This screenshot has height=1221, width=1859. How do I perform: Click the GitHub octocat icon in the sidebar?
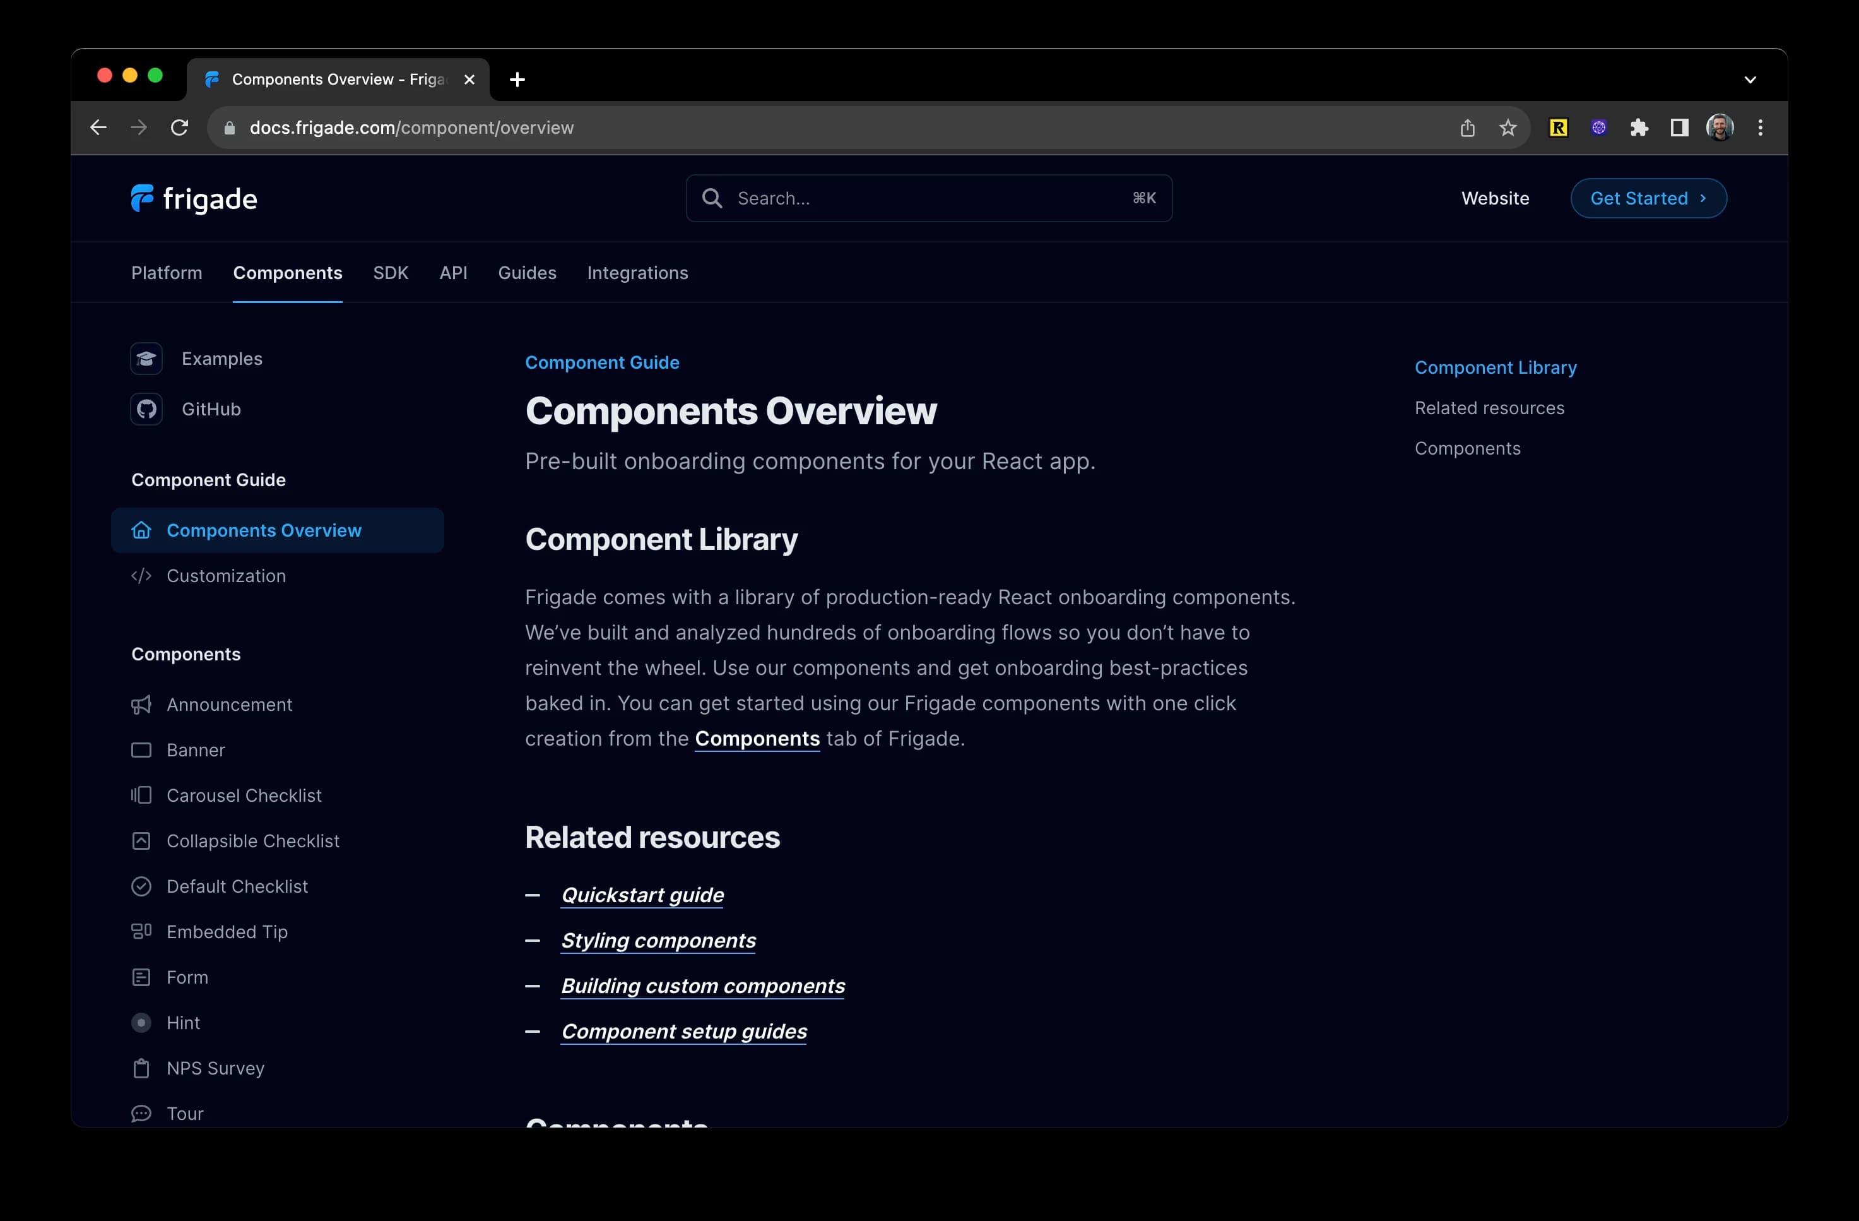click(146, 409)
